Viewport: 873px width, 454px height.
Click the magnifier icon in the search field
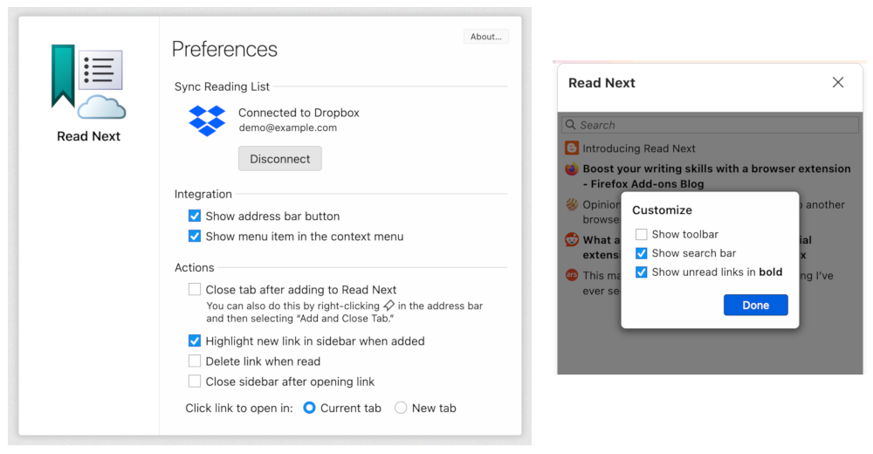click(570, 125)
